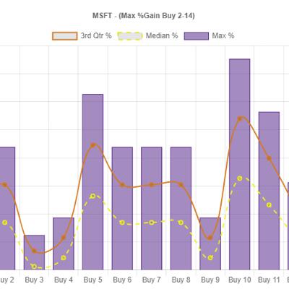The image size is (289, 289).
Task: Toggle the Max % legend swatch
Action: click(x=197, y=36)
